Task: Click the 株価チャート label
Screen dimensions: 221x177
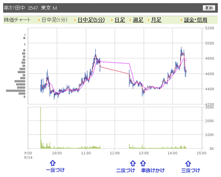Action: click(17, 20)
